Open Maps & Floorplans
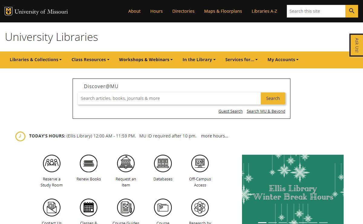 point(223,11)
